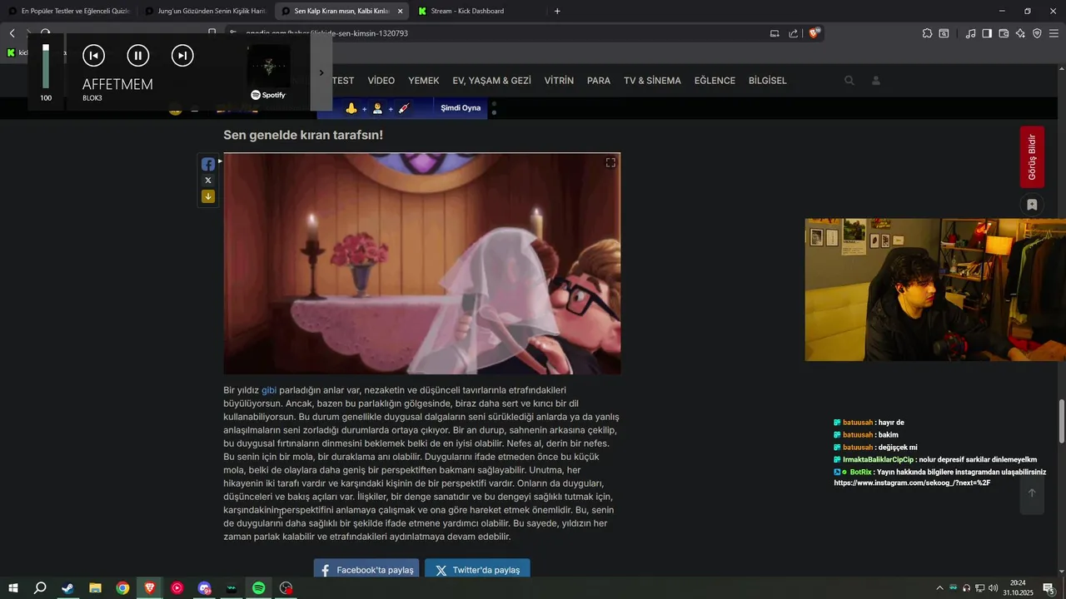This screenshot has width=1066, height=599.
Task: Skip to the previous track in the media overlay
Action: point(93,56)
